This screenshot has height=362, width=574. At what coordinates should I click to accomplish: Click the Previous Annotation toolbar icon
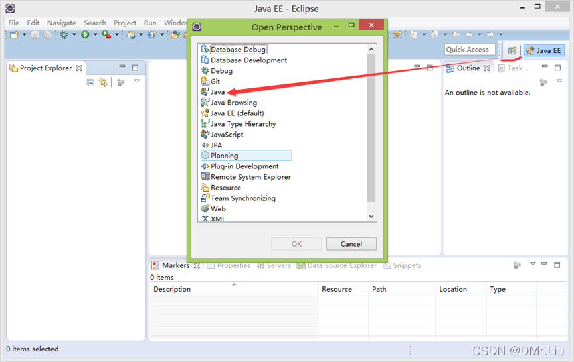pyautogui.click(x=434, y=34)
